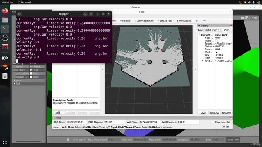This screenshot has width=262, height=147.
Task: Select Target Frame value <Fixed Frame>
Action: click(x=223, y=44)
